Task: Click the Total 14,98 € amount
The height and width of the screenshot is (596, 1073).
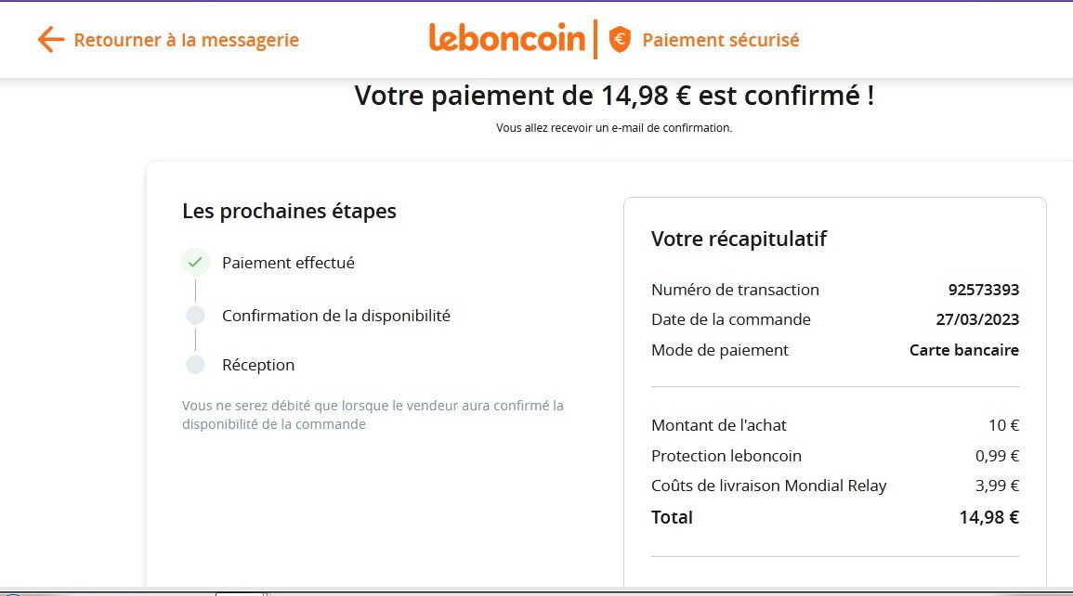Action: click(x=988, y=517)
